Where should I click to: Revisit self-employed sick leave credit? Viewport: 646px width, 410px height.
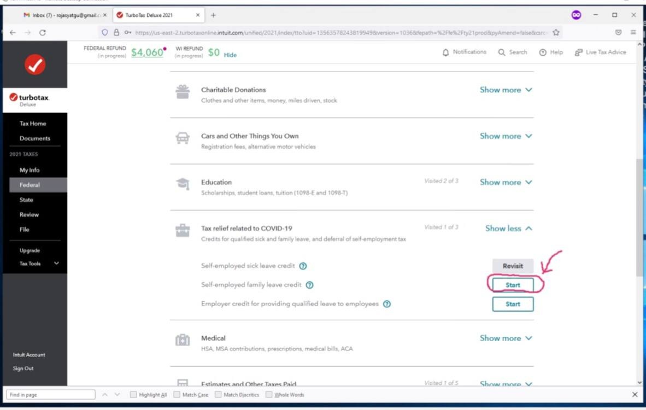tap(513, 266)
